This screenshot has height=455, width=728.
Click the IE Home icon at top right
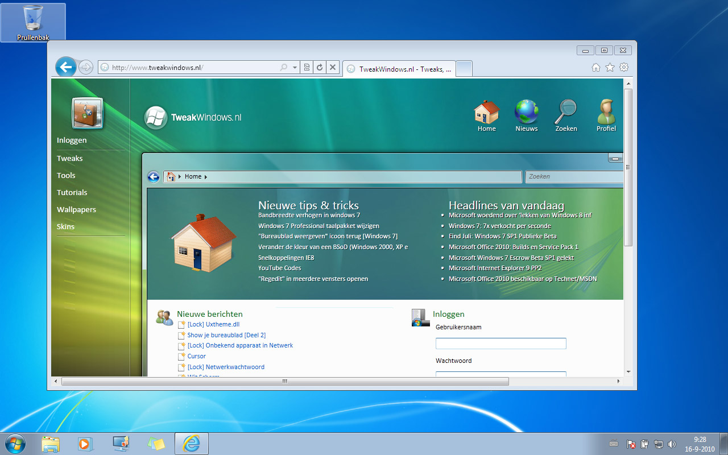pos(596,68)
